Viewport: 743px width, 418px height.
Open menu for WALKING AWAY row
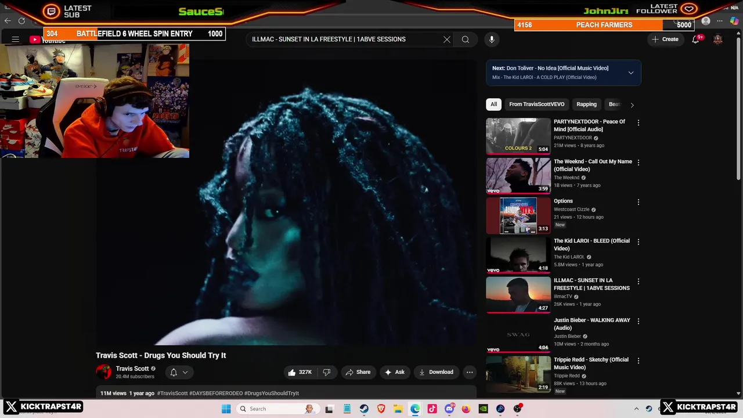pos(639,321)
